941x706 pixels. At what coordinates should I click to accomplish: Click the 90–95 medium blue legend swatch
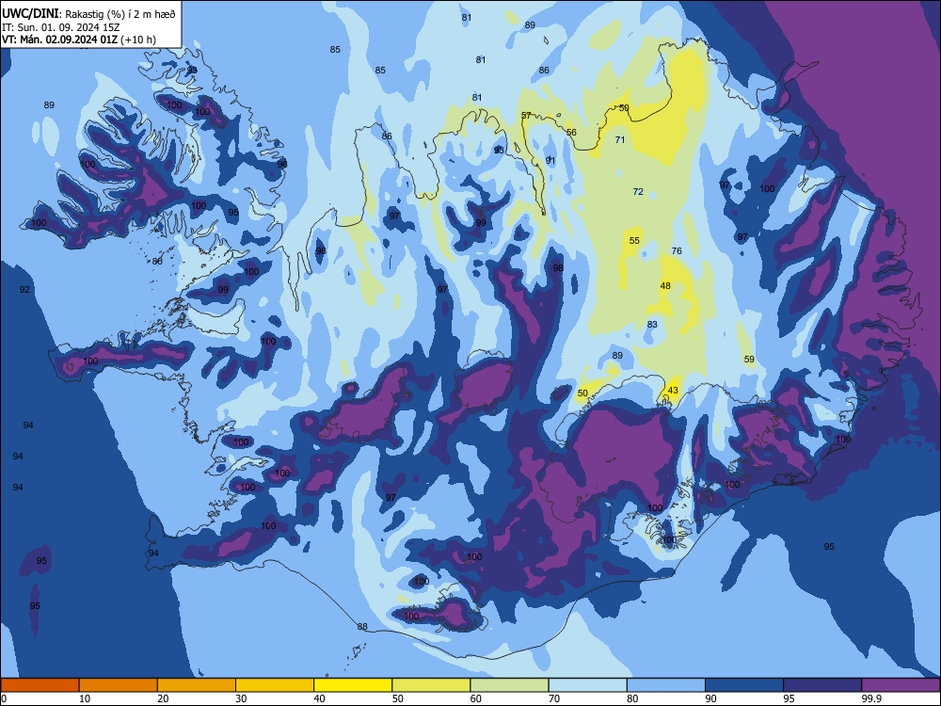tap(744, 685)
